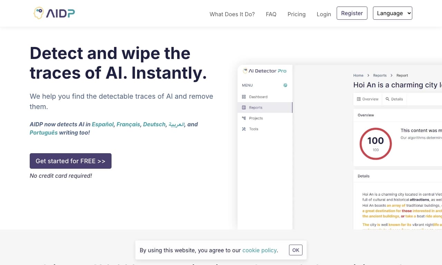Click Report at the breadcrumb's end
The width and height of the screenshot is (442, 265).
(x=402, y=75)
